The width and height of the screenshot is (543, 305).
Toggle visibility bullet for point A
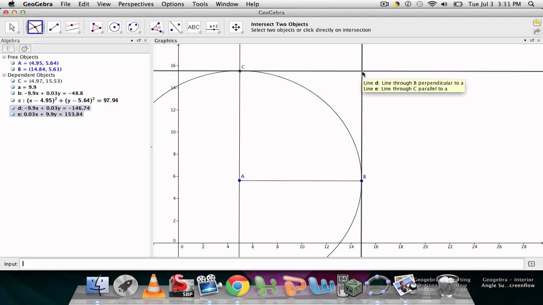(x=13, y=63)
